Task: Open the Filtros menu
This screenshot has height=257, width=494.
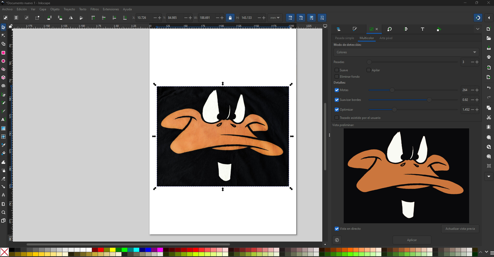Action: [95, 9]
